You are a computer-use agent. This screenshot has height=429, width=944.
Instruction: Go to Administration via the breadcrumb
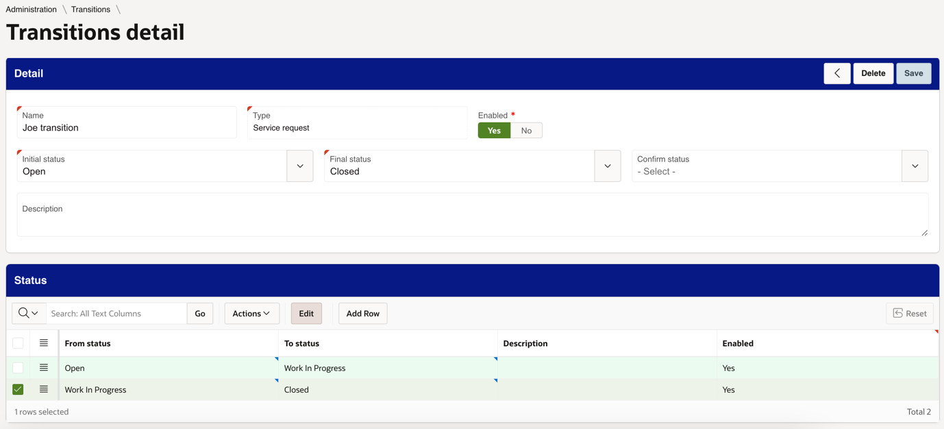point(31,9)
